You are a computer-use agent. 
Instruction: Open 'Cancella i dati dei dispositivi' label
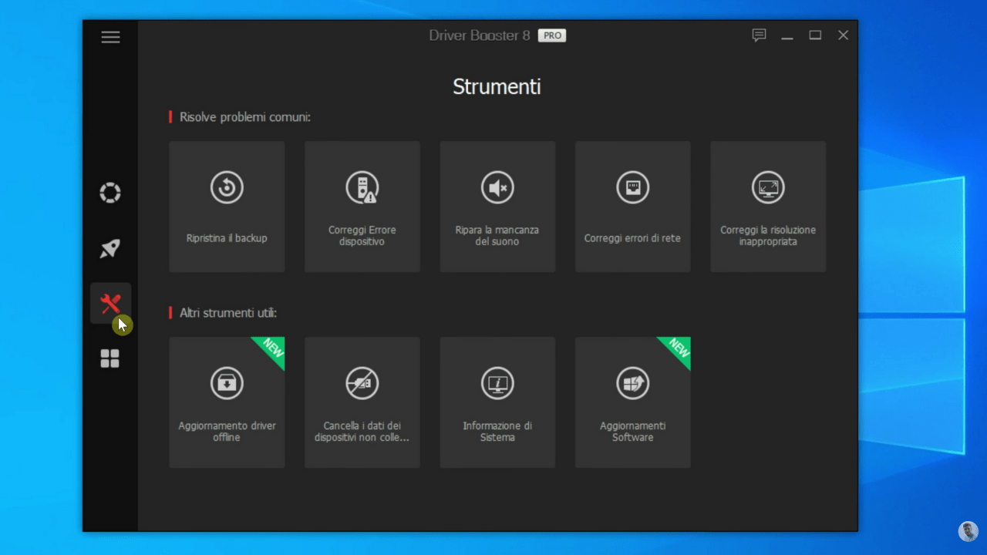362,432
